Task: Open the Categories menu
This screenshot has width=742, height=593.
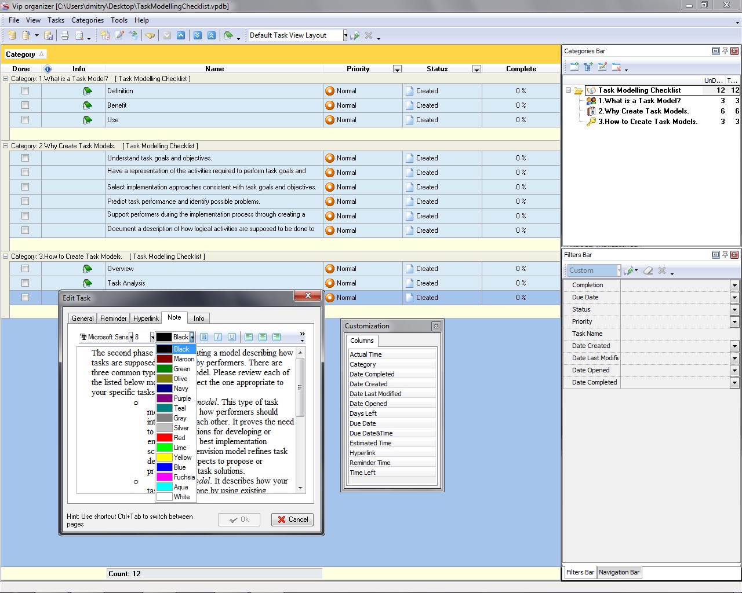Action: 88,20
